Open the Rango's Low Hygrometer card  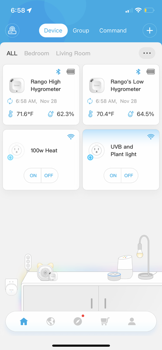coord(121,95)
